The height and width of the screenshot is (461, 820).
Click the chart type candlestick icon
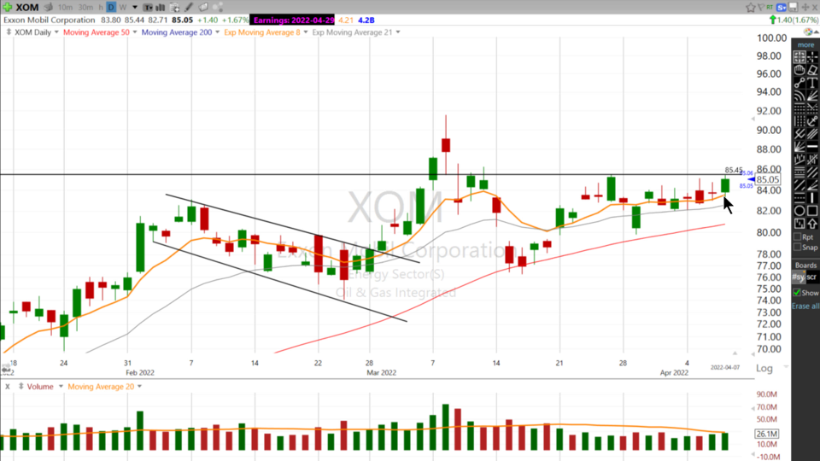pyautogui.click(x=148, y=8)
